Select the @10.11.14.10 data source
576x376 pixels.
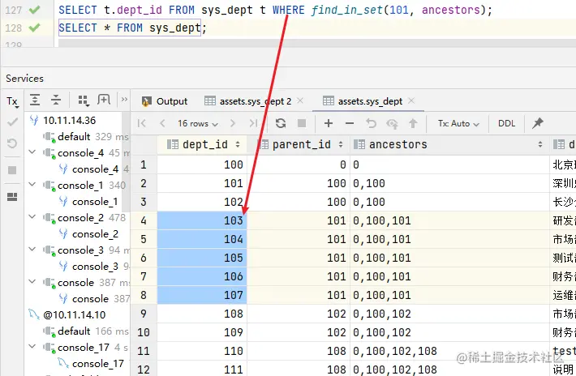click(74, 314)
